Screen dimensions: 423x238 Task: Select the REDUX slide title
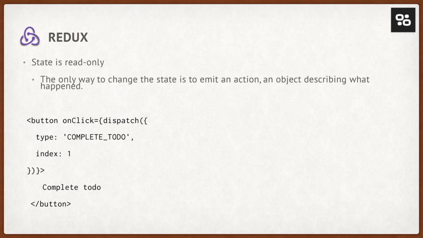pos(68,37)
